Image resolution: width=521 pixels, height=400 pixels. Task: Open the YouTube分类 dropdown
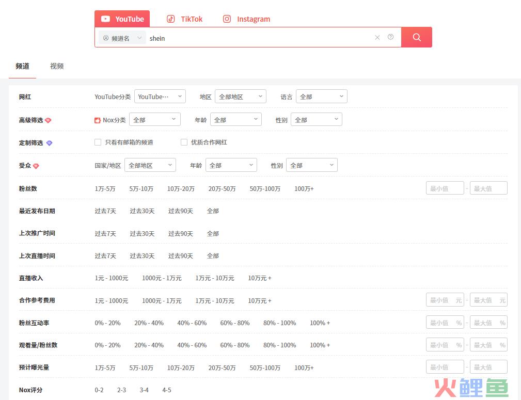(x=160, y=97)
